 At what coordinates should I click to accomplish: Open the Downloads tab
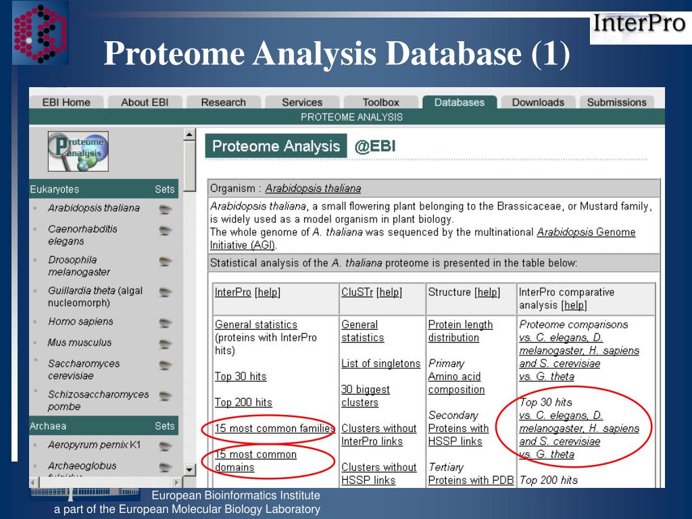coord(538,103)
